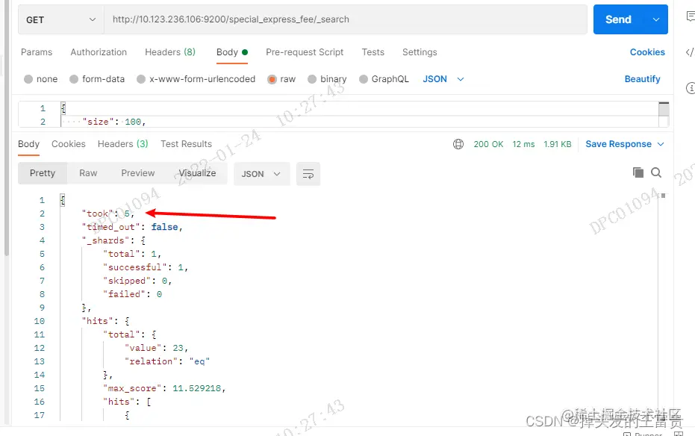Click the "relation": "eq" line

coord(166,361)
